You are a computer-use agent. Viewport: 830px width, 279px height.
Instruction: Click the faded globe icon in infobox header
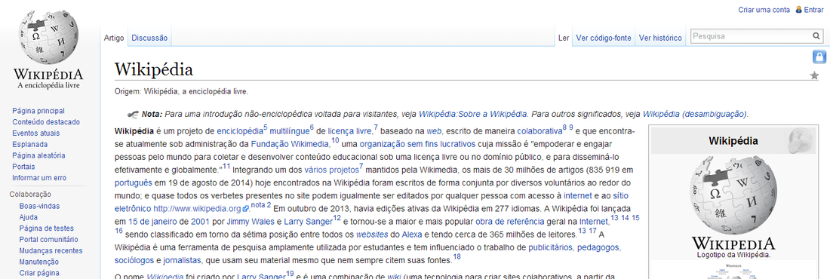tap(801, 140)
